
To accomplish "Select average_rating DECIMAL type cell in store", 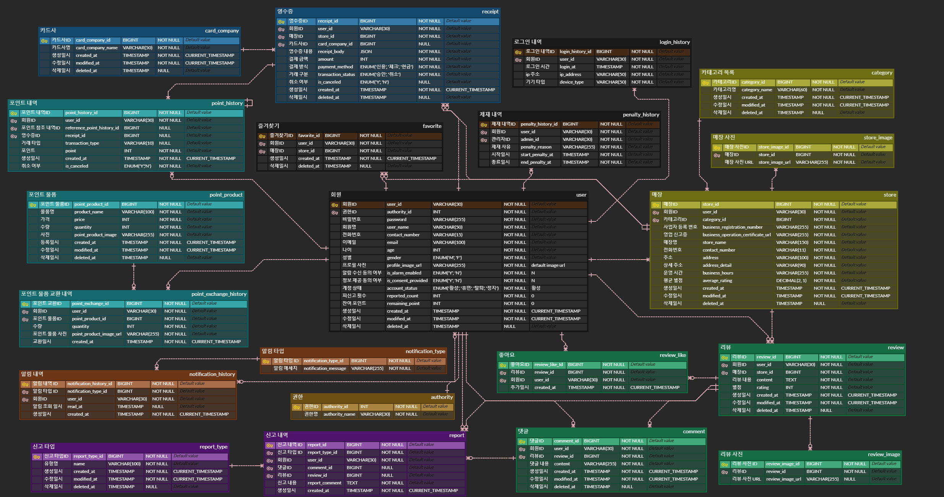I will tap(791, 281).
